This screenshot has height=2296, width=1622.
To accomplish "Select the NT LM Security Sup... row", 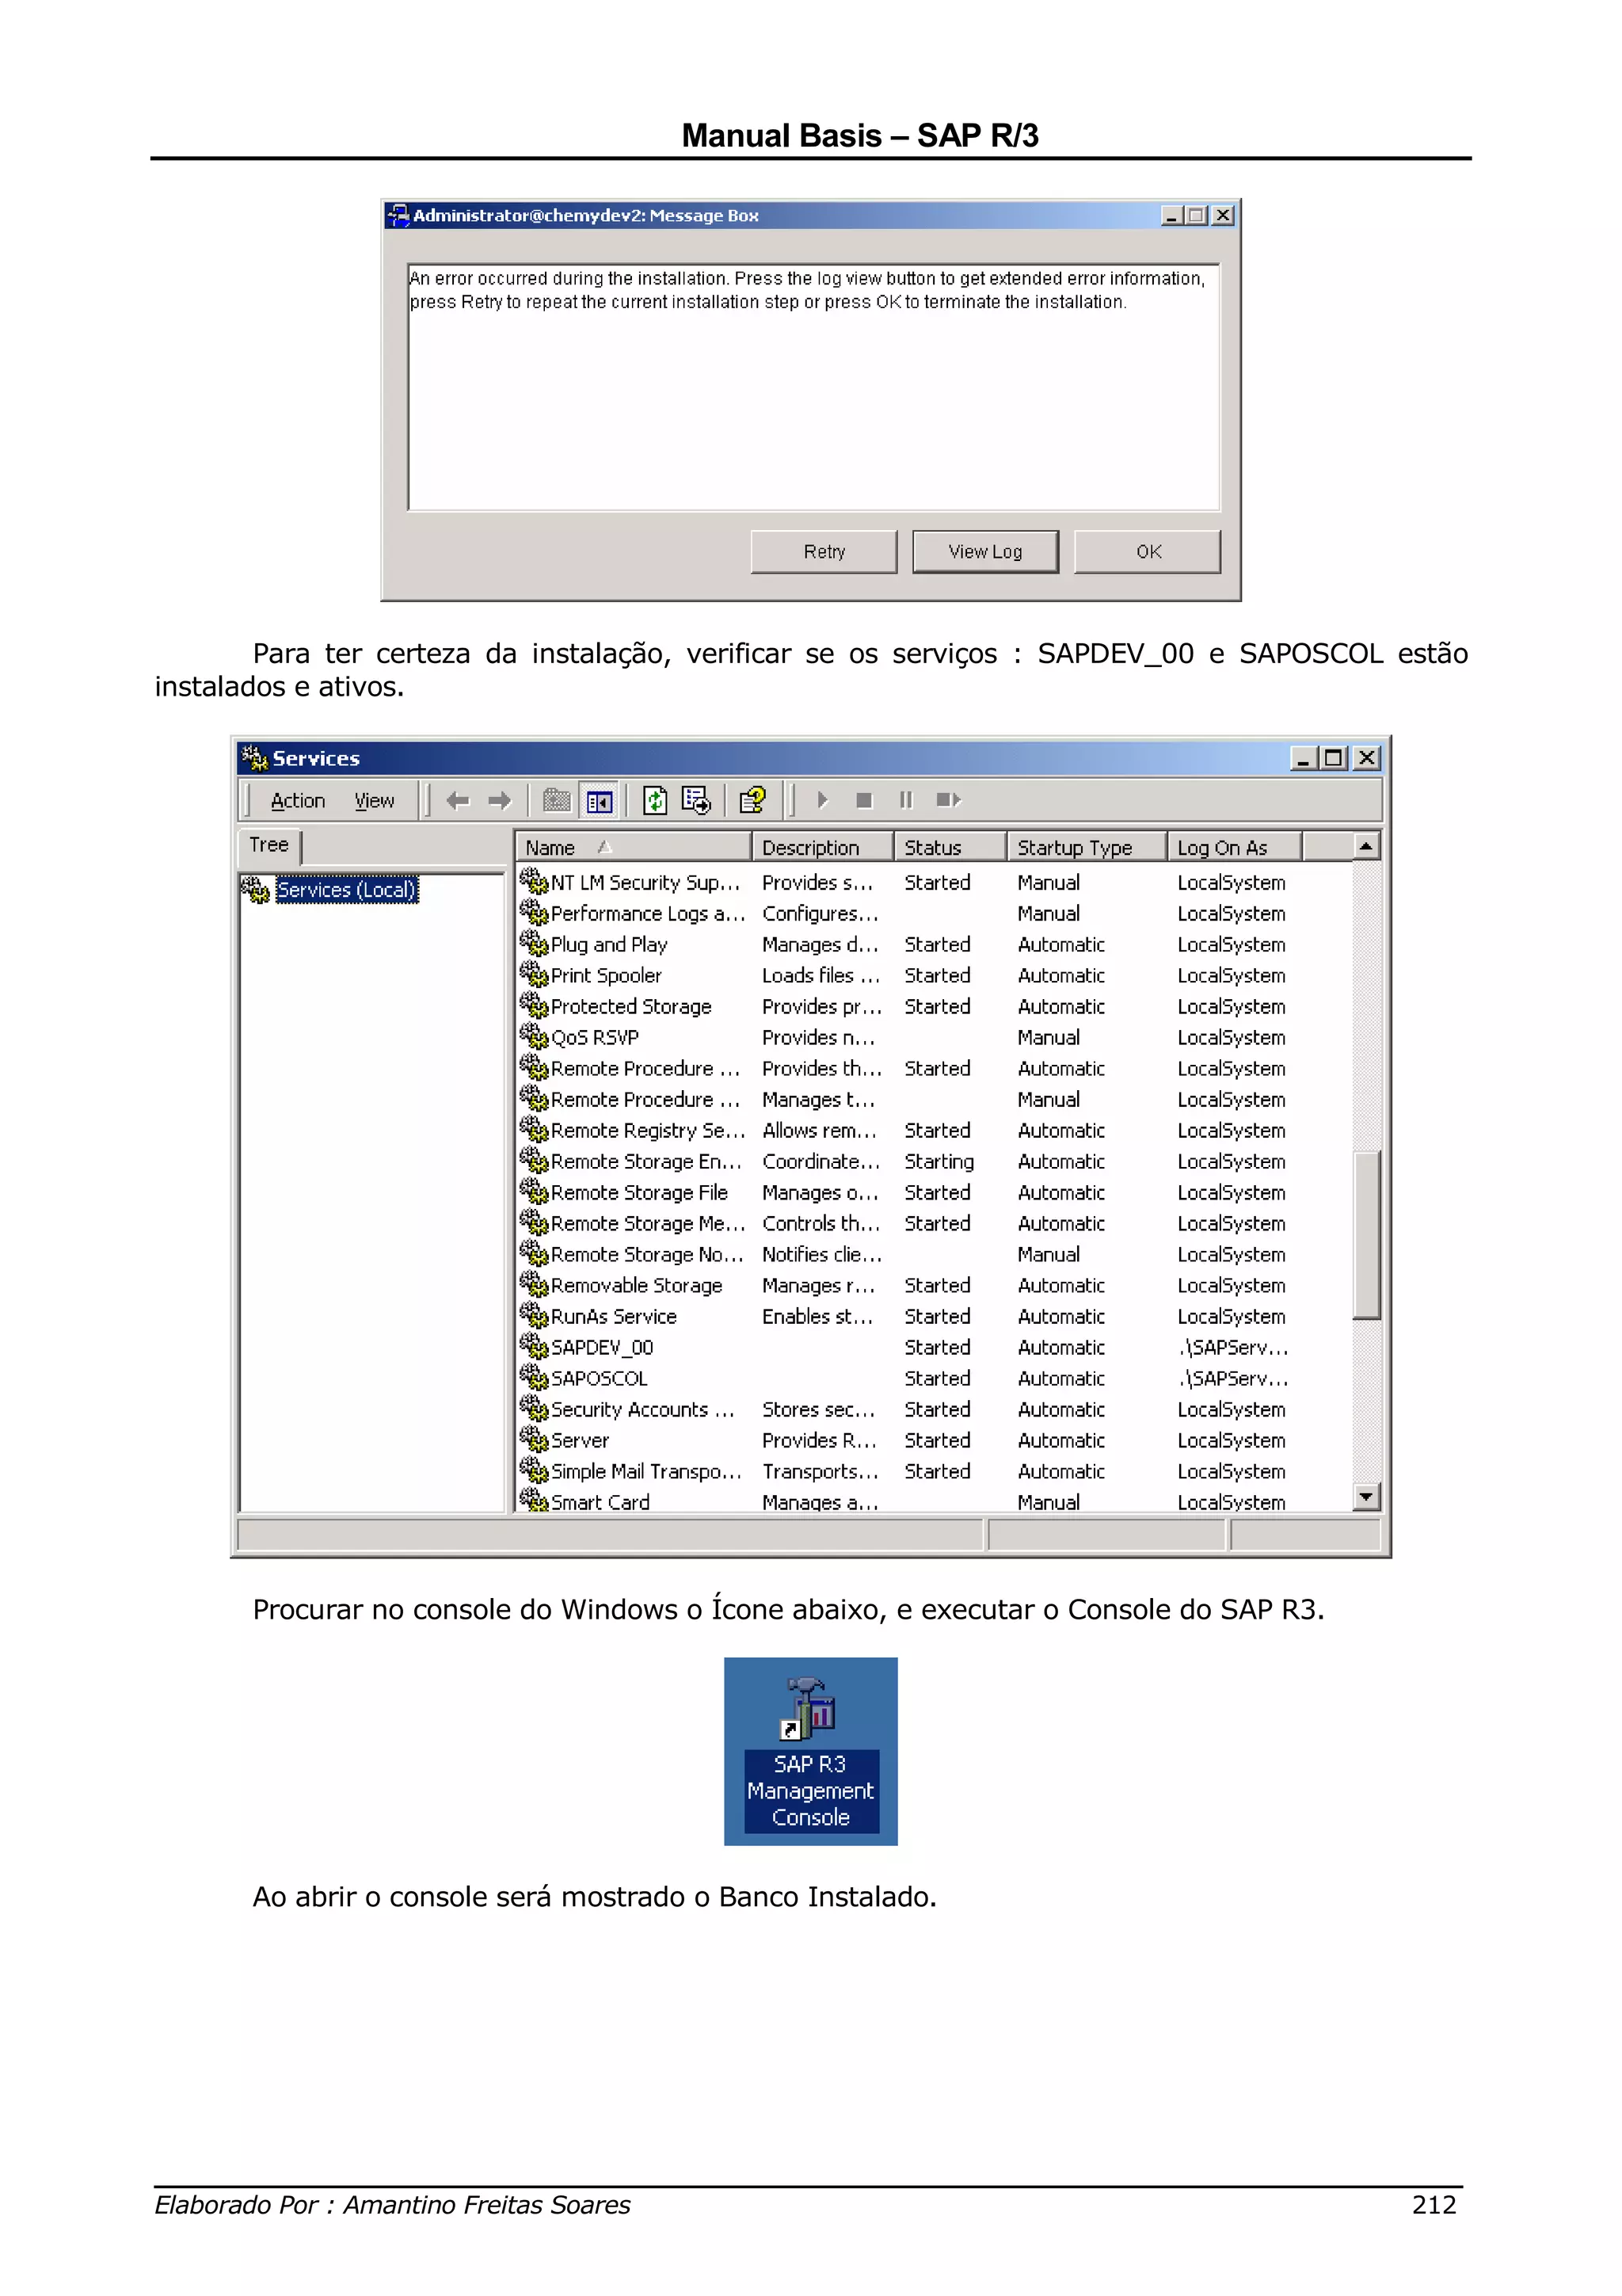I will (x=935, y=882).
